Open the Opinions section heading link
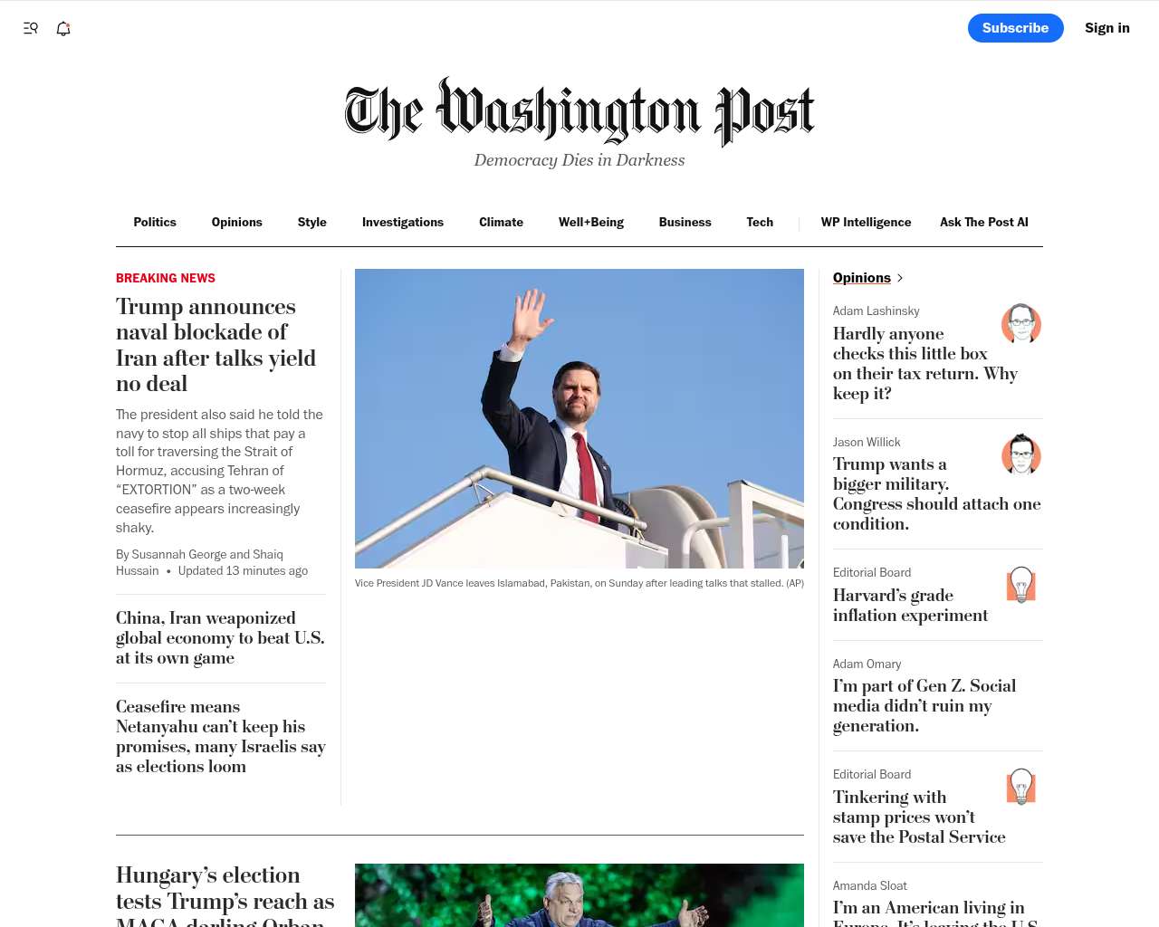Screen dimensions: 1159x927 pos(862,278)
